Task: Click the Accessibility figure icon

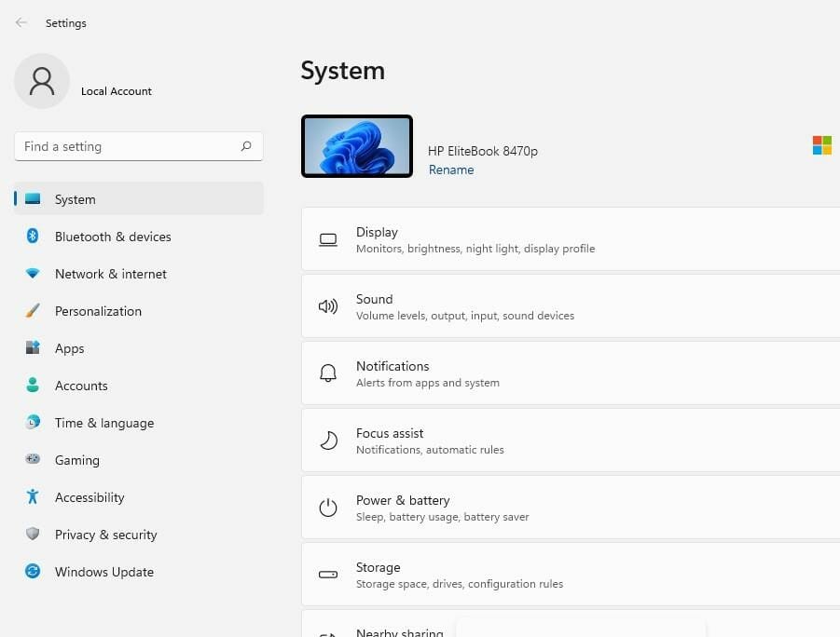Action: tap(33, 497)
